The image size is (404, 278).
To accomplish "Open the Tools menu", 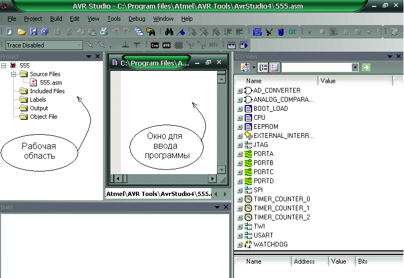I will (x=114, y=19).
